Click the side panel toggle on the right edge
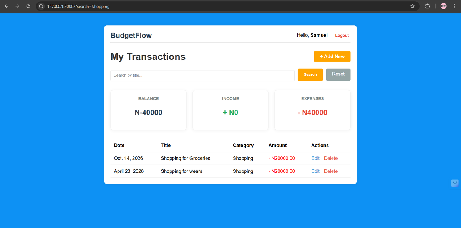 pyautogui.click(x=455, y=183)
